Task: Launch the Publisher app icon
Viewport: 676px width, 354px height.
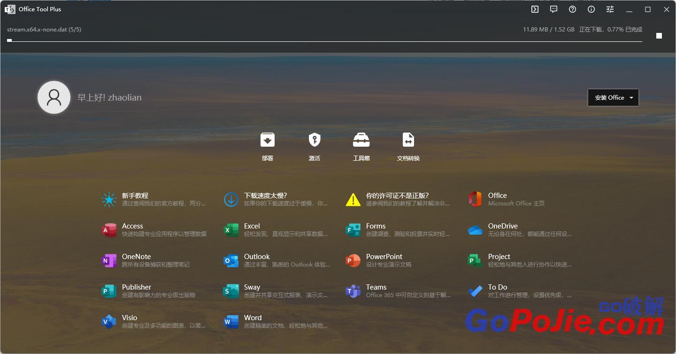Action: click(x=109, y=291)
